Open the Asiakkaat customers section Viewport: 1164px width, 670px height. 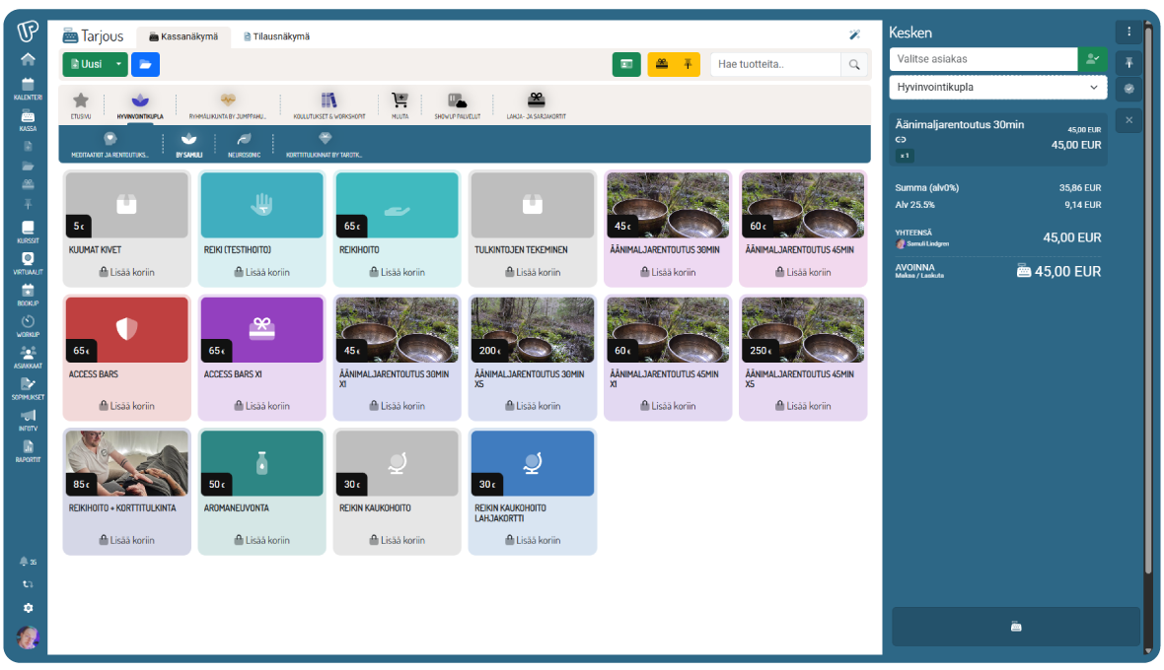tap(28, 356)
